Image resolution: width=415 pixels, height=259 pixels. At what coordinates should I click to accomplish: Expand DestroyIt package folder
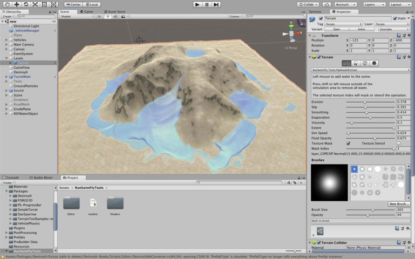[11, 196]
